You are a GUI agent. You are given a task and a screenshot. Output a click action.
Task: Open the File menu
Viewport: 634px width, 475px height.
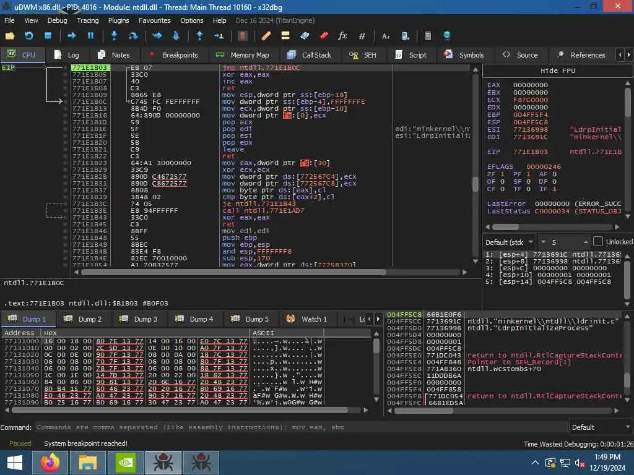[9, 20]
